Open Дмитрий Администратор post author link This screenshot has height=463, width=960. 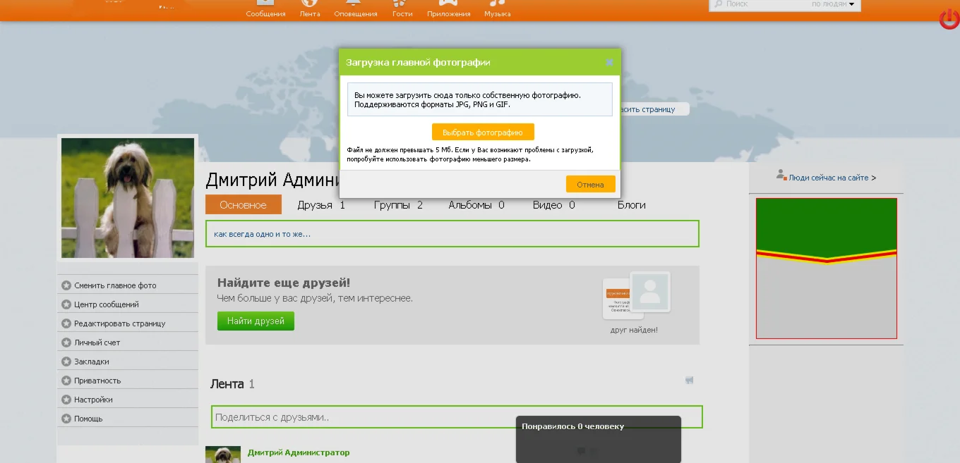[x=299, y=452]
